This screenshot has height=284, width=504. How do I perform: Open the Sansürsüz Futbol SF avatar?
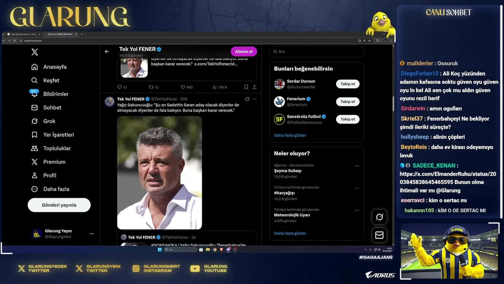(280, 119)
